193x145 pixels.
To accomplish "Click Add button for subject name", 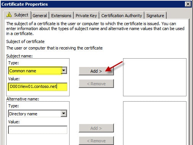I will [96, 71].
